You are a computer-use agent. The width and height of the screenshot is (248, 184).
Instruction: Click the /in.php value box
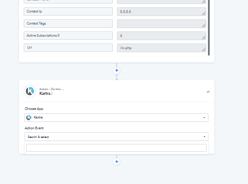(x=161, y=48)
